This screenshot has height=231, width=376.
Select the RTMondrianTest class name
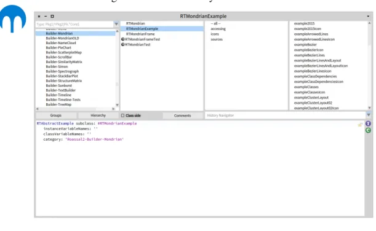[x=138, y=44]
